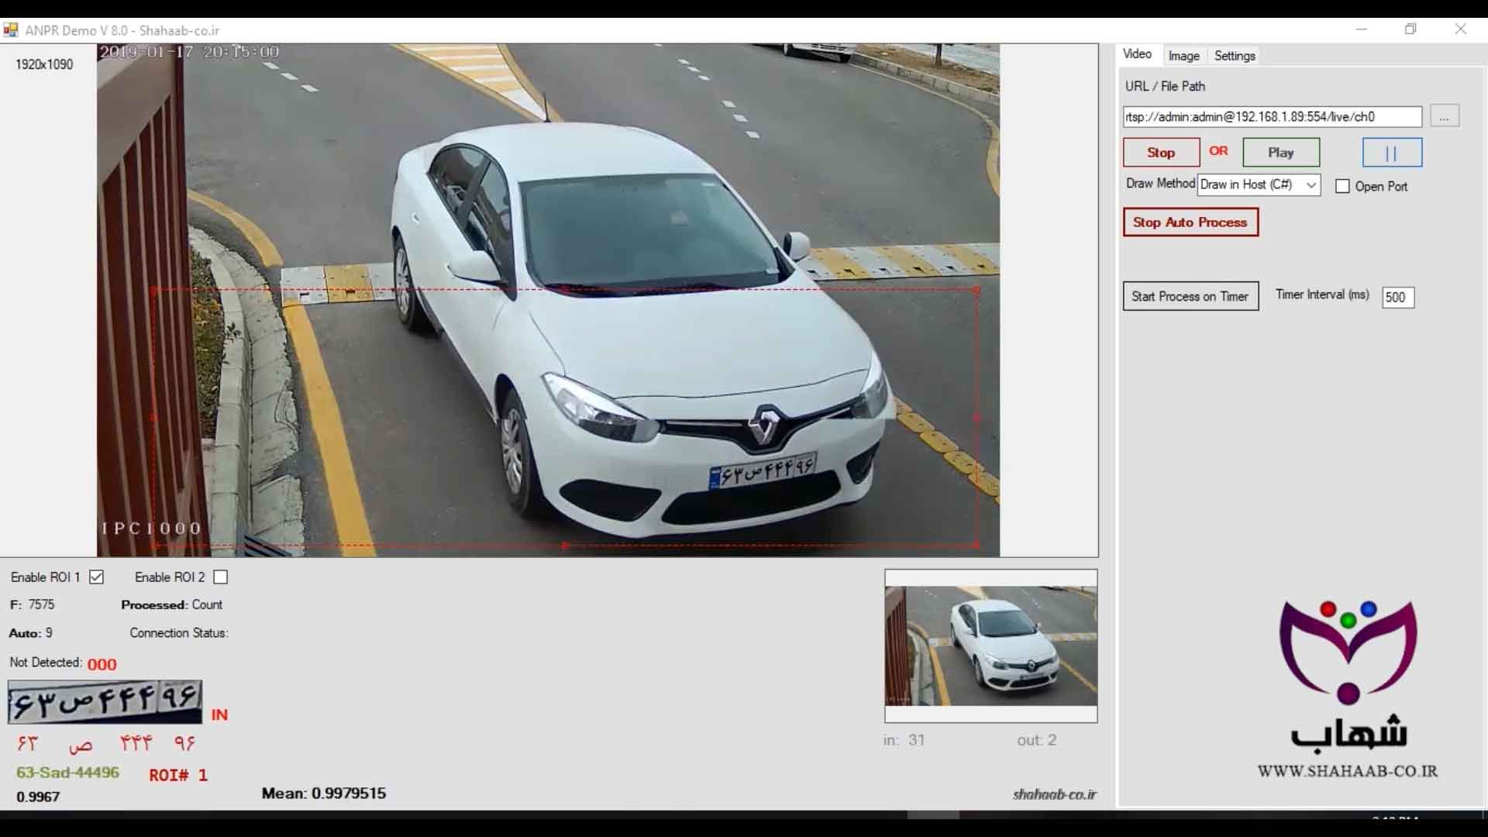Screen dimensions: 1488x837
Task: Click the Timer Interval input field
Action: 1398,298
